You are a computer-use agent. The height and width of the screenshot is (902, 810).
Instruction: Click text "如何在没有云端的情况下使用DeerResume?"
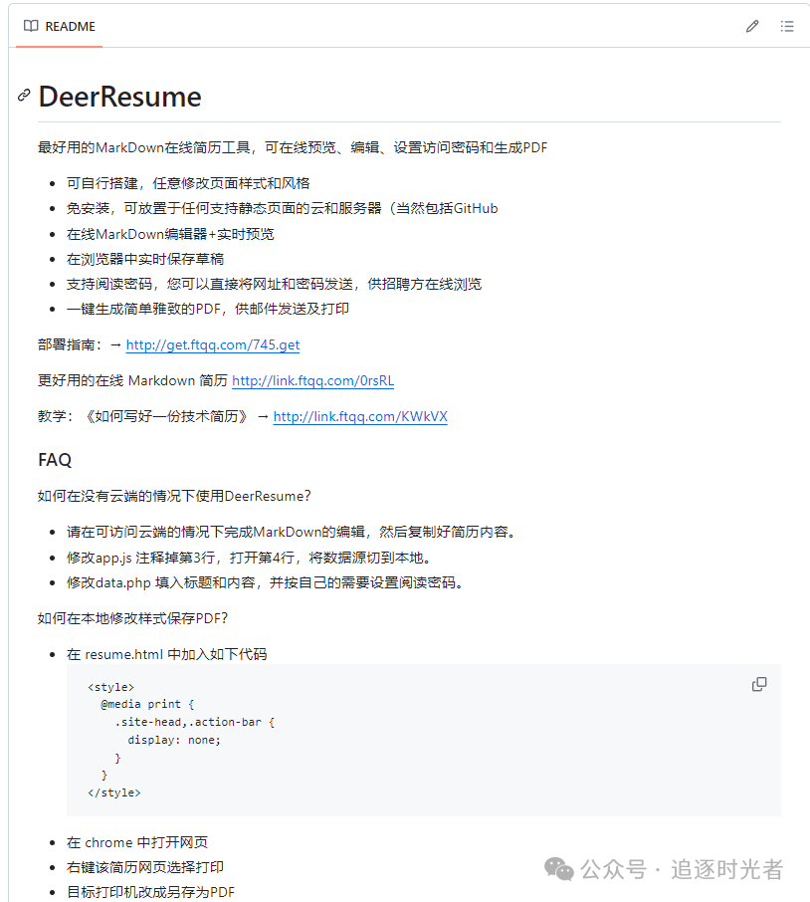tap(174, 496)
